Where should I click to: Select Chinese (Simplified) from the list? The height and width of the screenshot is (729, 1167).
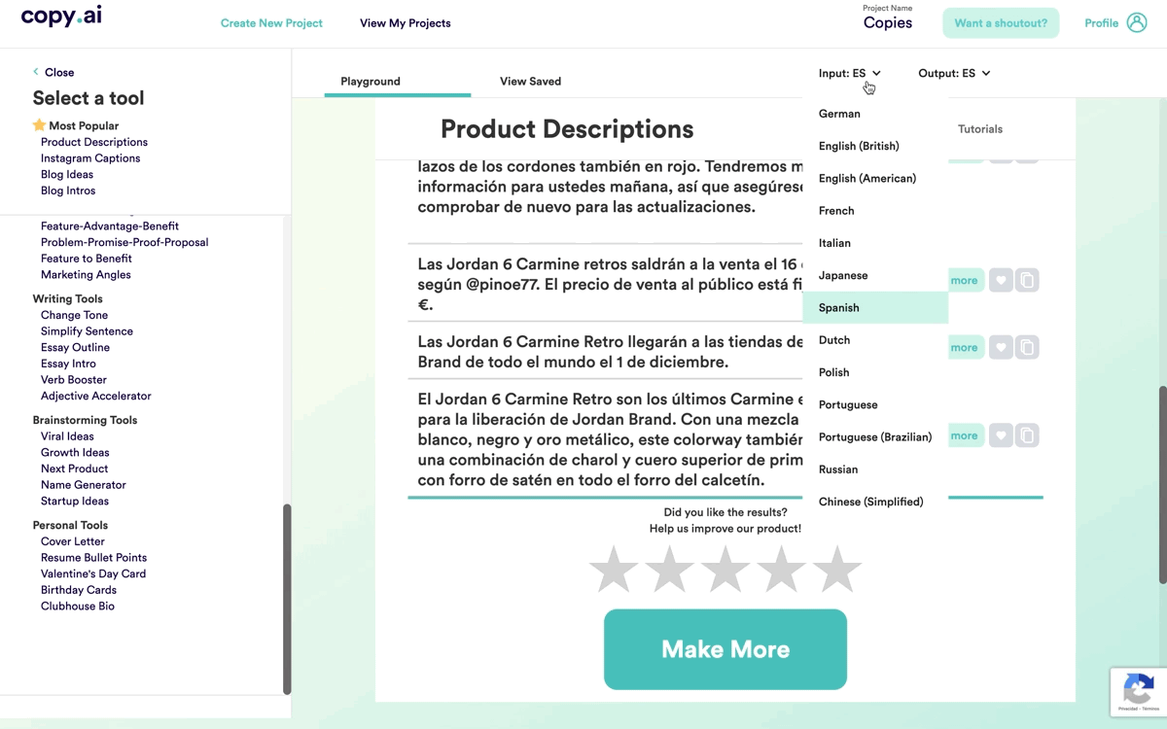tap(875, 502)
